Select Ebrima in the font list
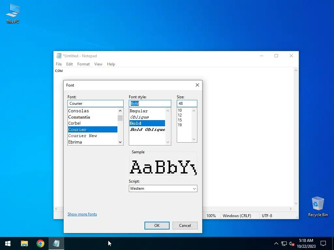 pos(93,142)
